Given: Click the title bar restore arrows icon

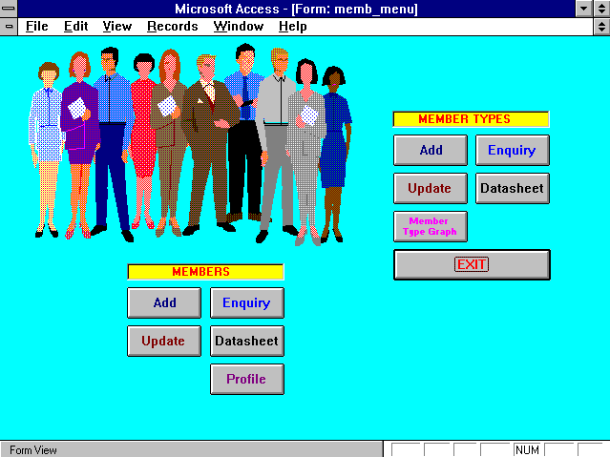Looking at the screenshot, I should (x=601, y=9).
